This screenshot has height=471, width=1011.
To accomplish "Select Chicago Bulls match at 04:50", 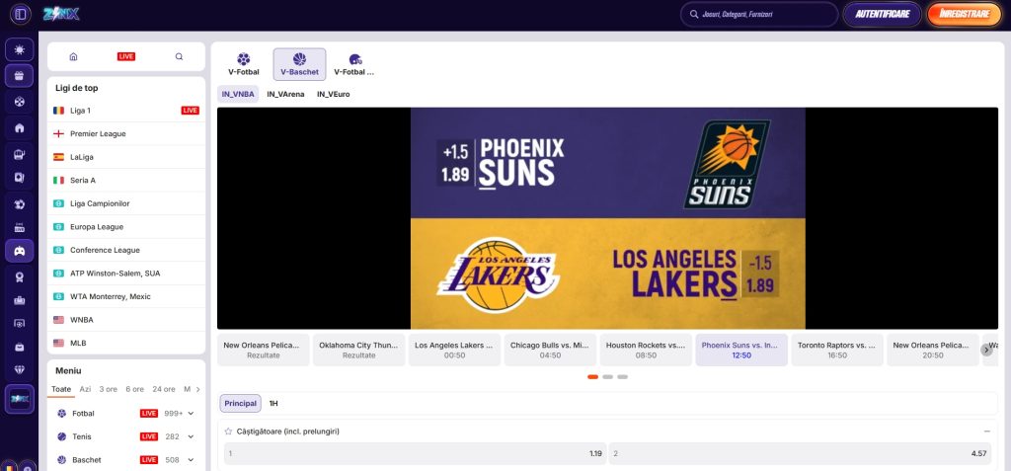I will tap(550, 350).
